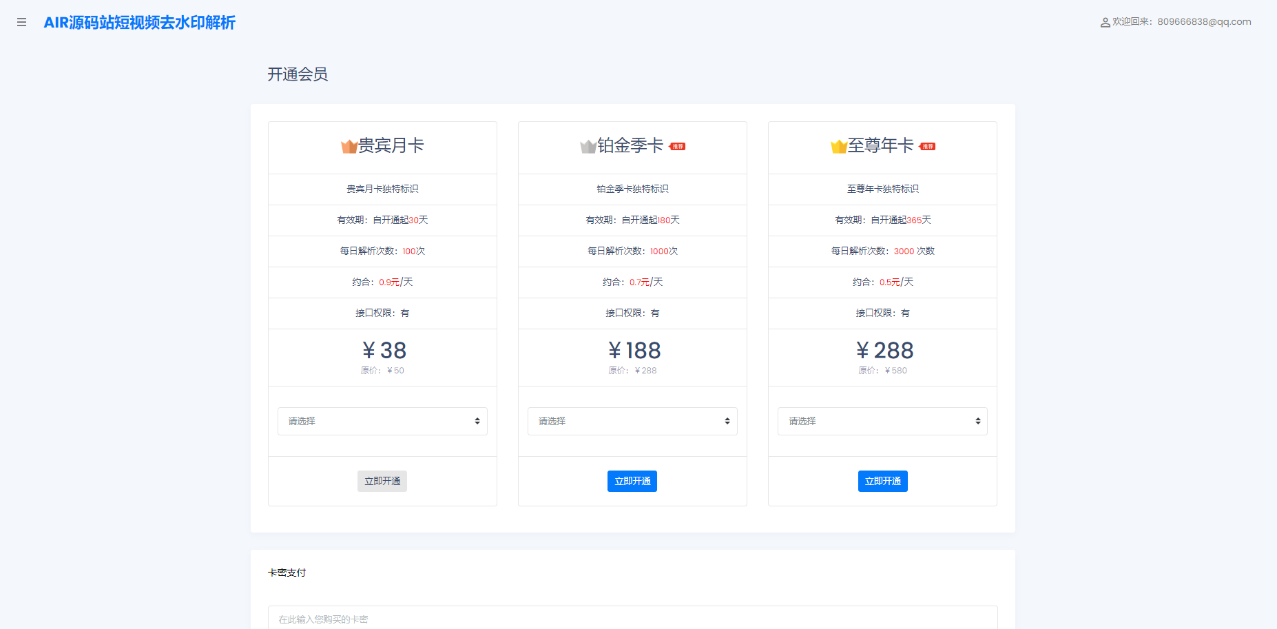The height and width of the screenshot is (629, 1277).
Task: Click the user account avatar icon
Action: click(1105, 23)
